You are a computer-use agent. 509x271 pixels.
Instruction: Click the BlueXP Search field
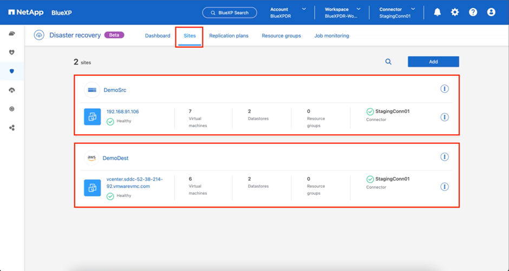(x=230, y=12)
